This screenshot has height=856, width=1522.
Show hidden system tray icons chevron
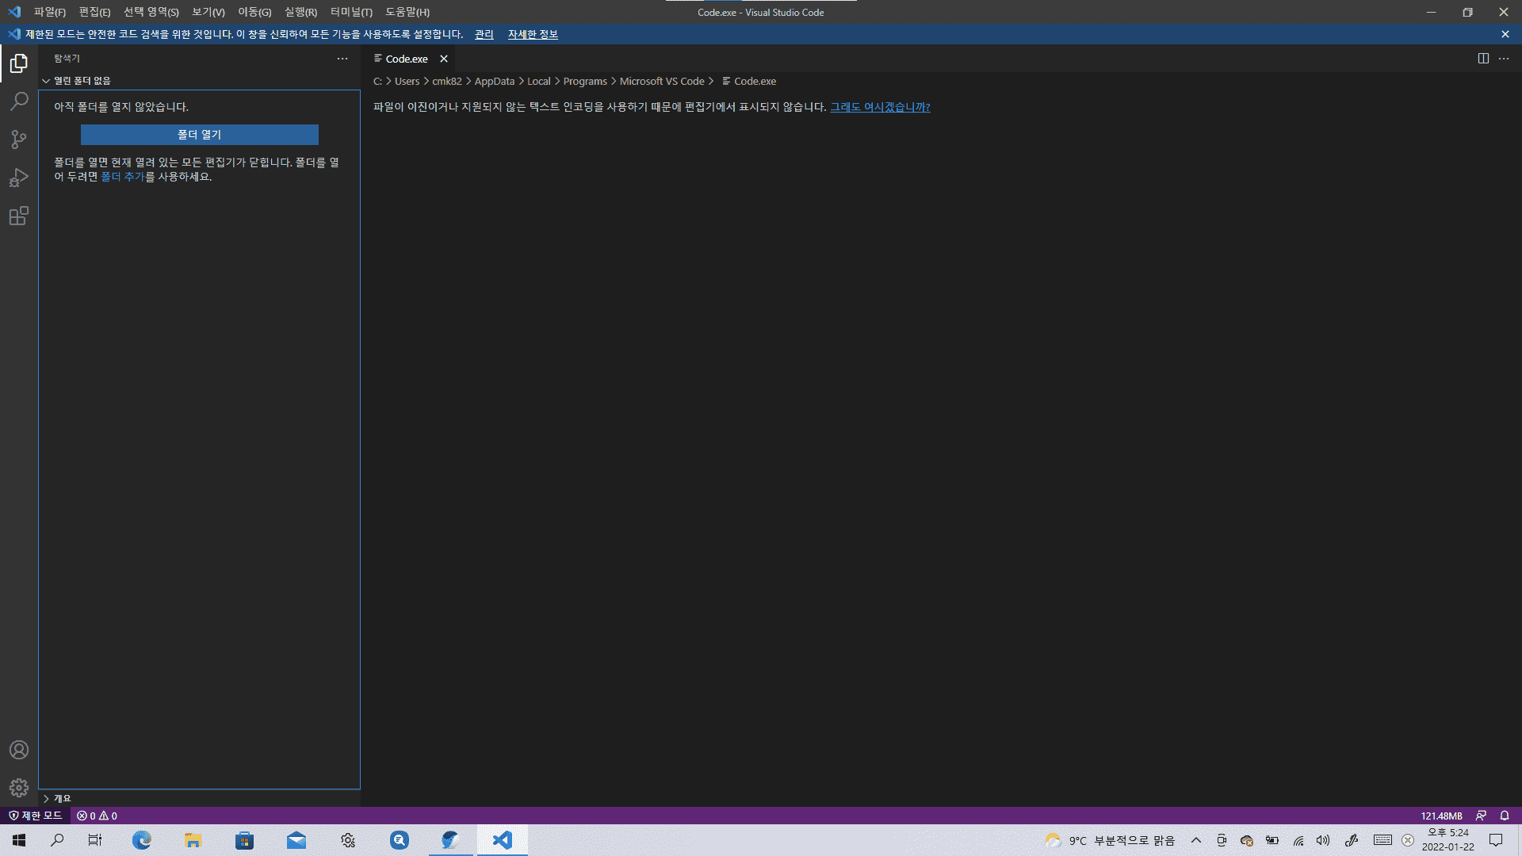click(x=1196, y=840)
